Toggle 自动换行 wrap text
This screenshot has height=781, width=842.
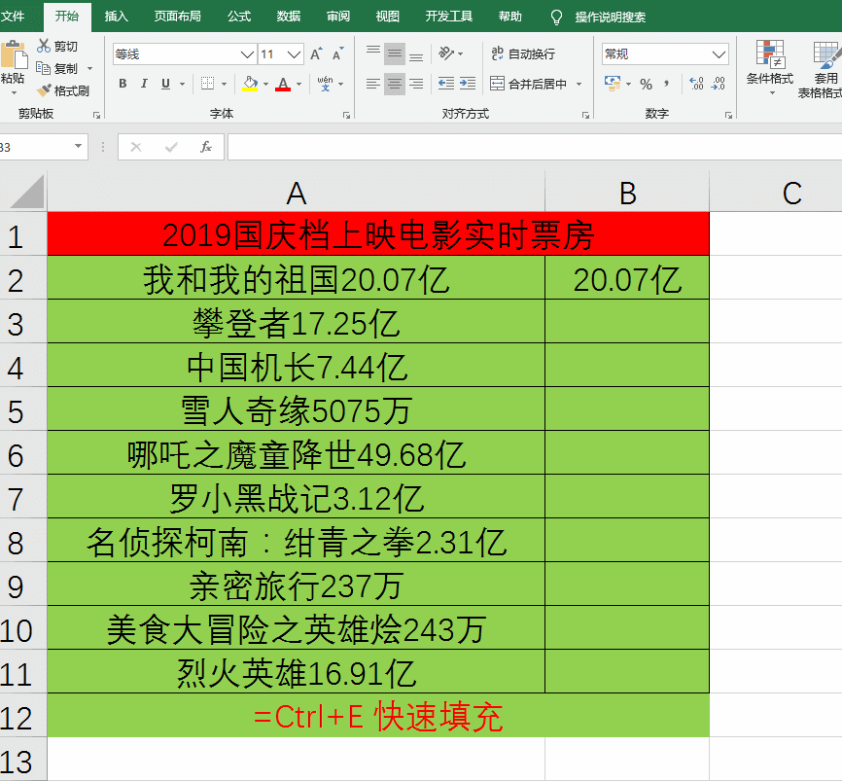coord(523,53)
